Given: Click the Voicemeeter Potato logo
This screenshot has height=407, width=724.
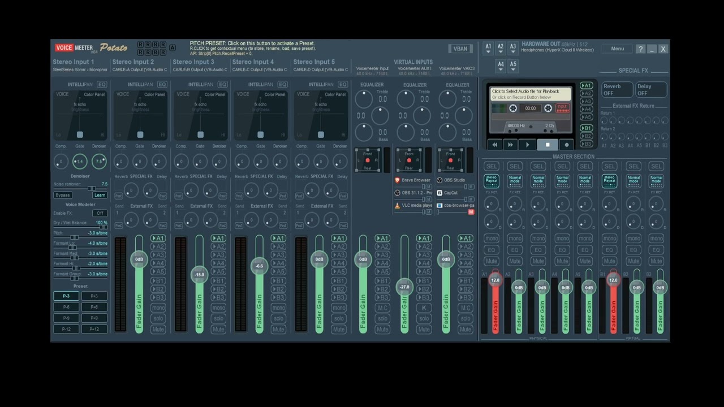Looking at the screenshot, I should (90, 48).
